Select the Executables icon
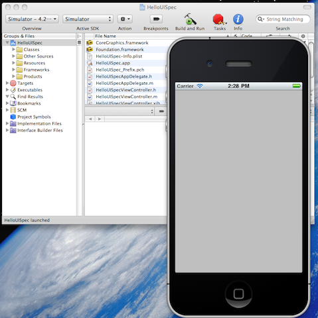Screen dimensions: 318x318 [13, 90]
